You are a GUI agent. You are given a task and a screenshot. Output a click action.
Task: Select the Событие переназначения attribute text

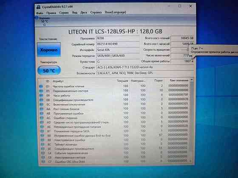pos(71,153)
